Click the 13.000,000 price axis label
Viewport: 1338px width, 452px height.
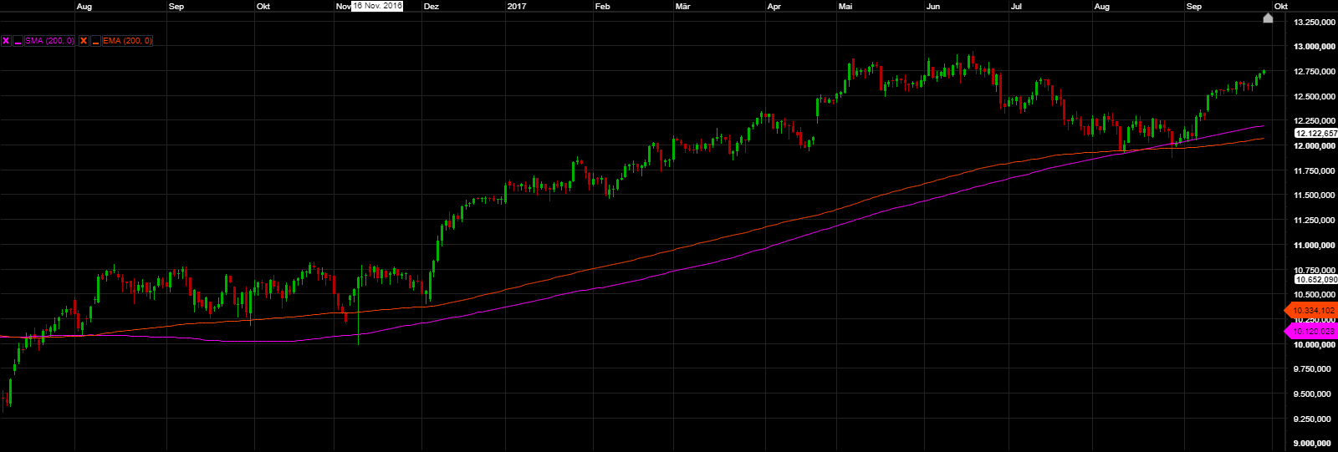click(x=1314, y=47)
